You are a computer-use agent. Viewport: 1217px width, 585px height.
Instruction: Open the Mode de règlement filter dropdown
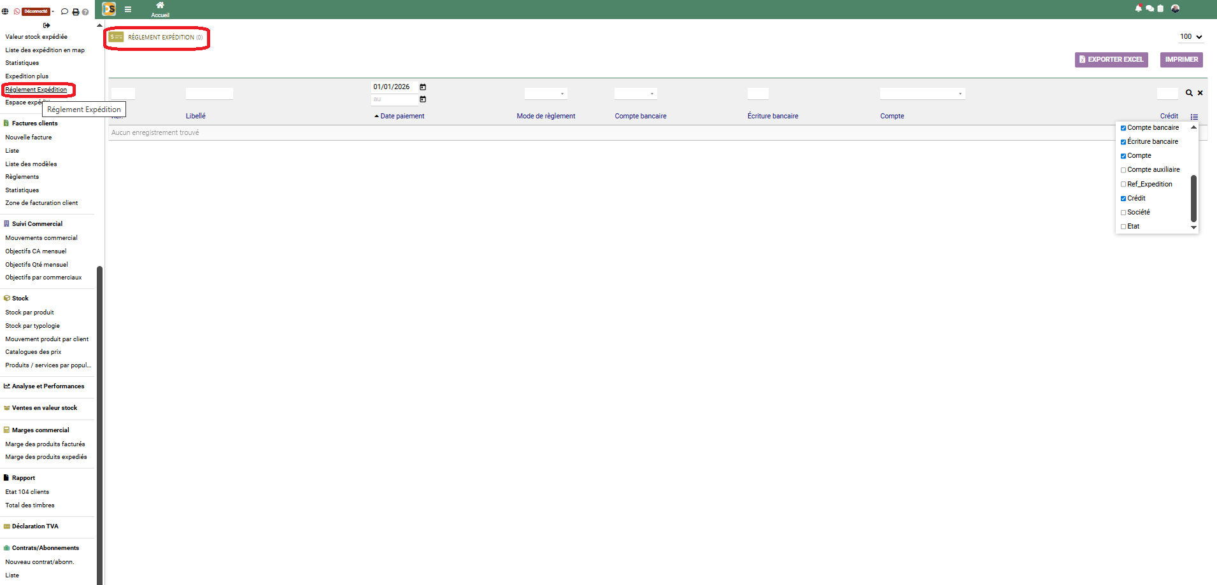[546, 94]
